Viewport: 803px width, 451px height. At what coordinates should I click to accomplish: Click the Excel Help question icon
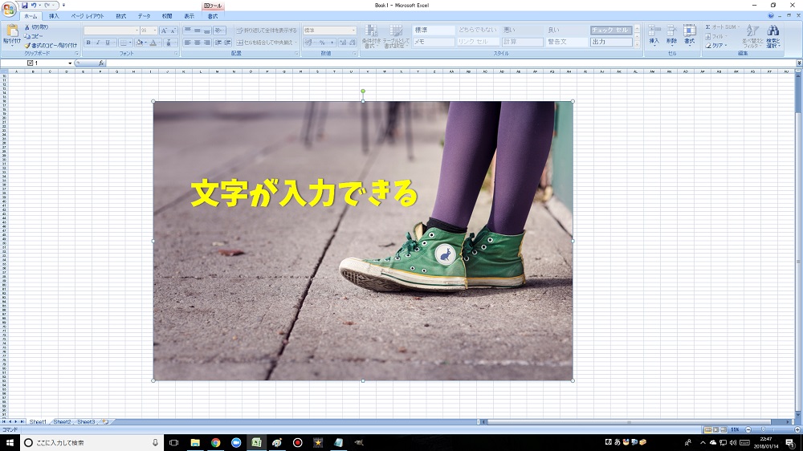771,16
